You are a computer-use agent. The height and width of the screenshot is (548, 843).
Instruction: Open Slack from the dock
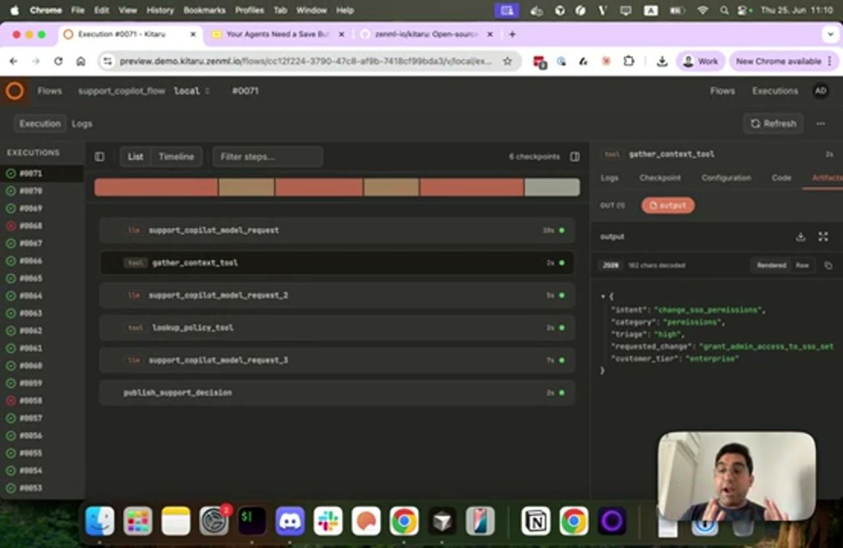[328, 522]
